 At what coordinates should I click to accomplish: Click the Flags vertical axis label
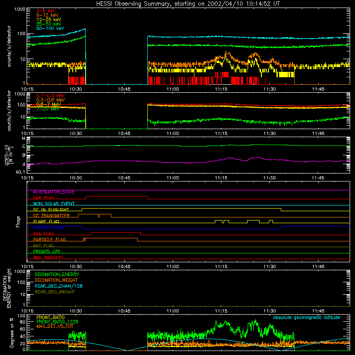18,221
